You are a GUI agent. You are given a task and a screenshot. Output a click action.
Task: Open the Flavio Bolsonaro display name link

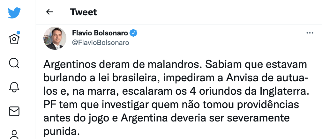click(100, 33)
